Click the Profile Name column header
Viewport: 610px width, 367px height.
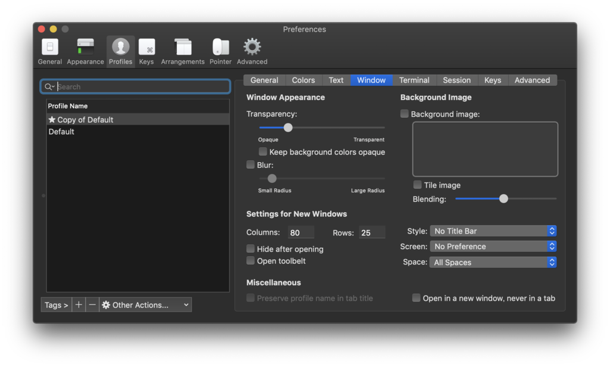pyautogui.click(x=138, y=106)
